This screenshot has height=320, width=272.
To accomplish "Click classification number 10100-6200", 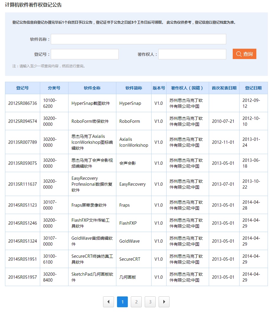I will (x=50, y=103).
